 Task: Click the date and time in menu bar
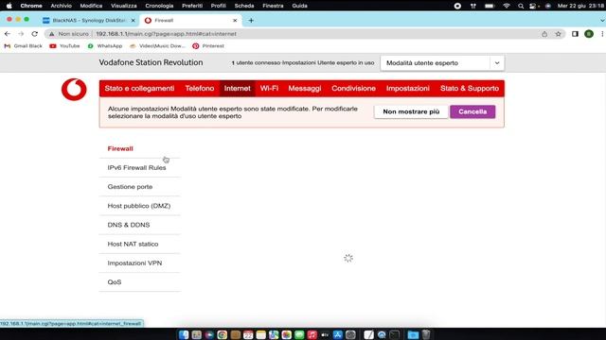580,6
